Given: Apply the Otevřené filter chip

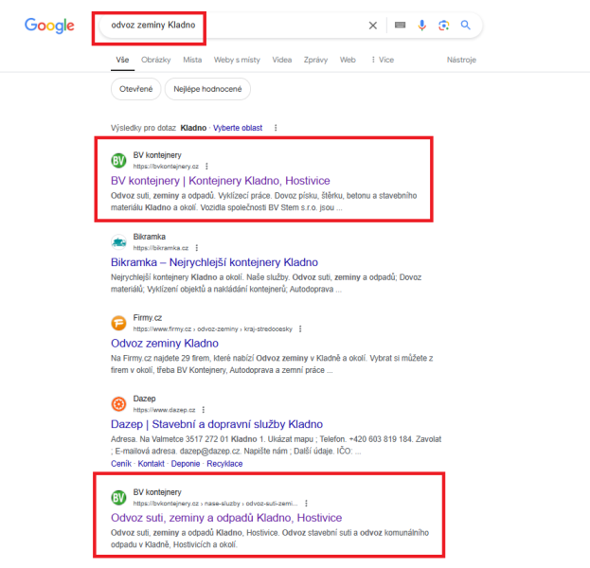Looking at the screenshot, I should tap(135, 89).
